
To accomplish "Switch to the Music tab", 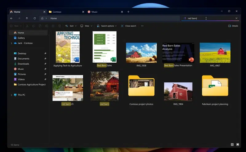I will coord(94,12).
